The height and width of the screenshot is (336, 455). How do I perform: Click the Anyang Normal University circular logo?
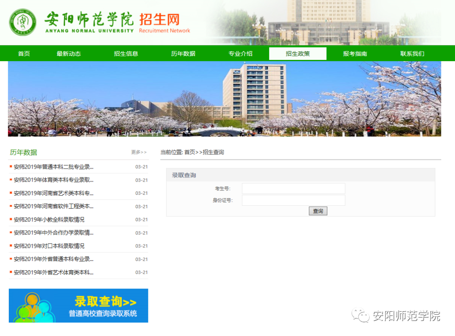[22, 22]
